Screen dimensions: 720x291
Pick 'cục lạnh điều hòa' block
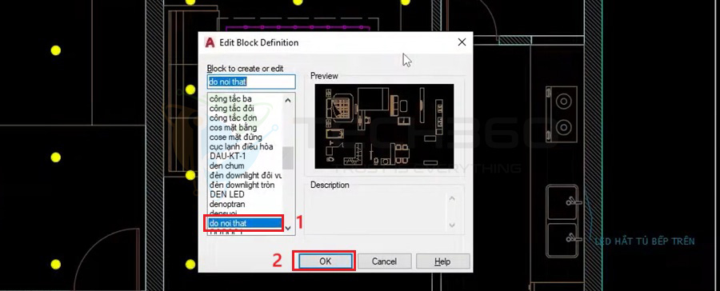click(x=242, y=147)
